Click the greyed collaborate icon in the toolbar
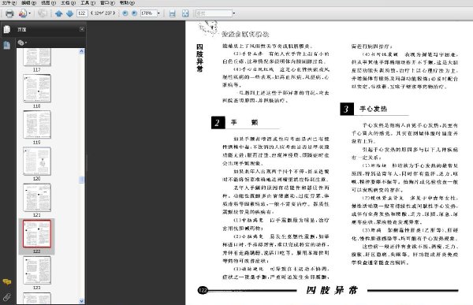The height and width of the screenshot is (305, 473). click(x=43, y=13)
